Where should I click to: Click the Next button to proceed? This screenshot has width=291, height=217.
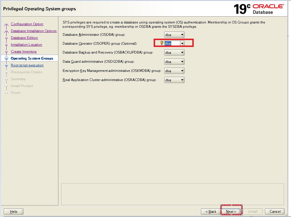pos(231,211)
